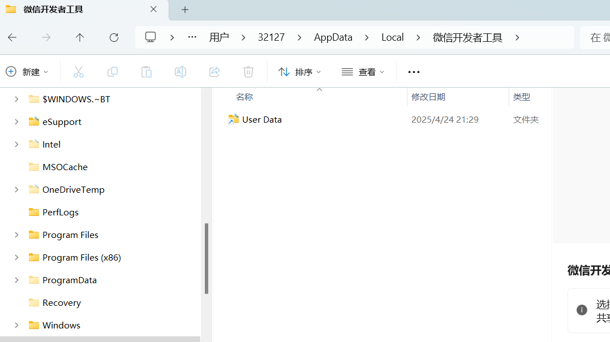
Task: Click the date 2025/4/24 21:29
Action: (x=445, y=120)
